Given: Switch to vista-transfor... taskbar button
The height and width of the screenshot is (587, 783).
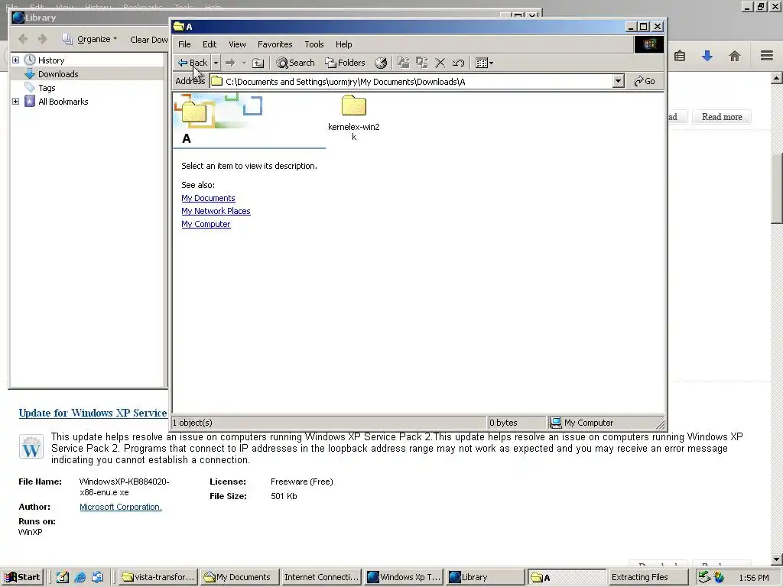Looking at the screenshot, I should tap(159, 577).
